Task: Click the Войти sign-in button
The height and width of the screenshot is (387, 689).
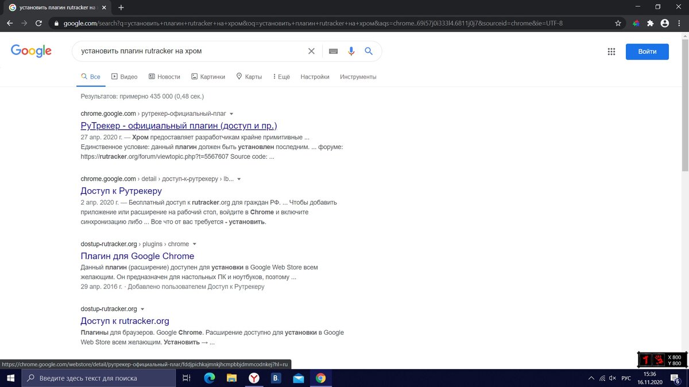Action: pos(647,52)
